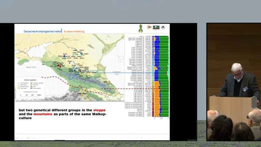Click the orange 'Eurasien-Abteilung' header text
This screenshot has height=147, width=261.
coord(74,31)
